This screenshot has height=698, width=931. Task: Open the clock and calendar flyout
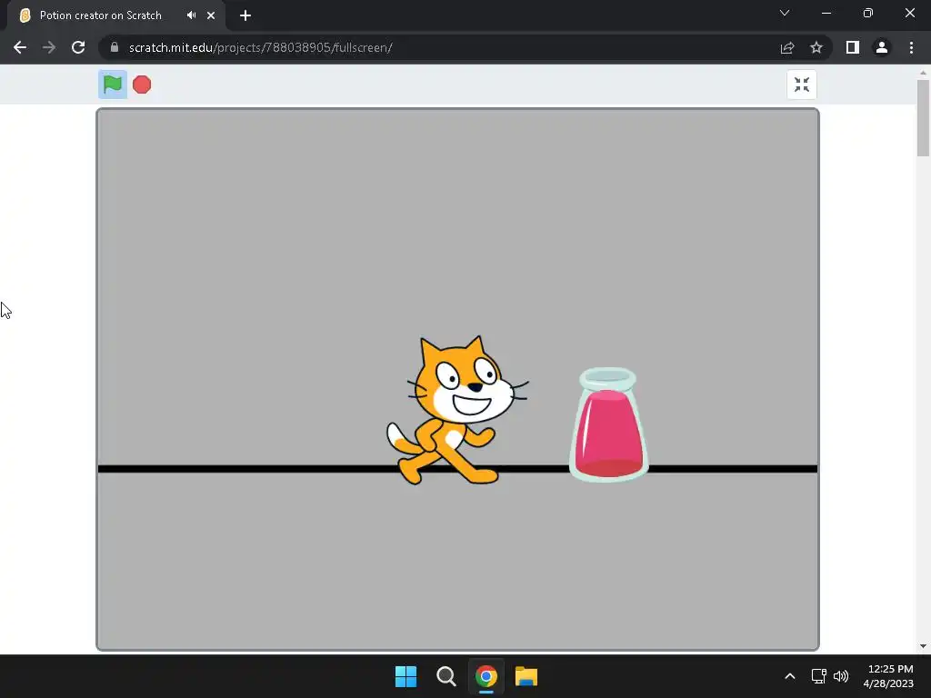click(x=888, y=676)
